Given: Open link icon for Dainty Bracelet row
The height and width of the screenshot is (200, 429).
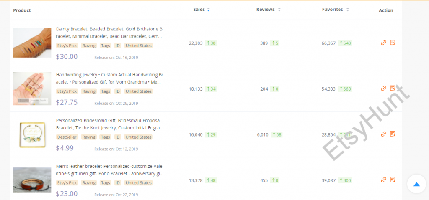Looking at the screenshot, I should 383,43.
